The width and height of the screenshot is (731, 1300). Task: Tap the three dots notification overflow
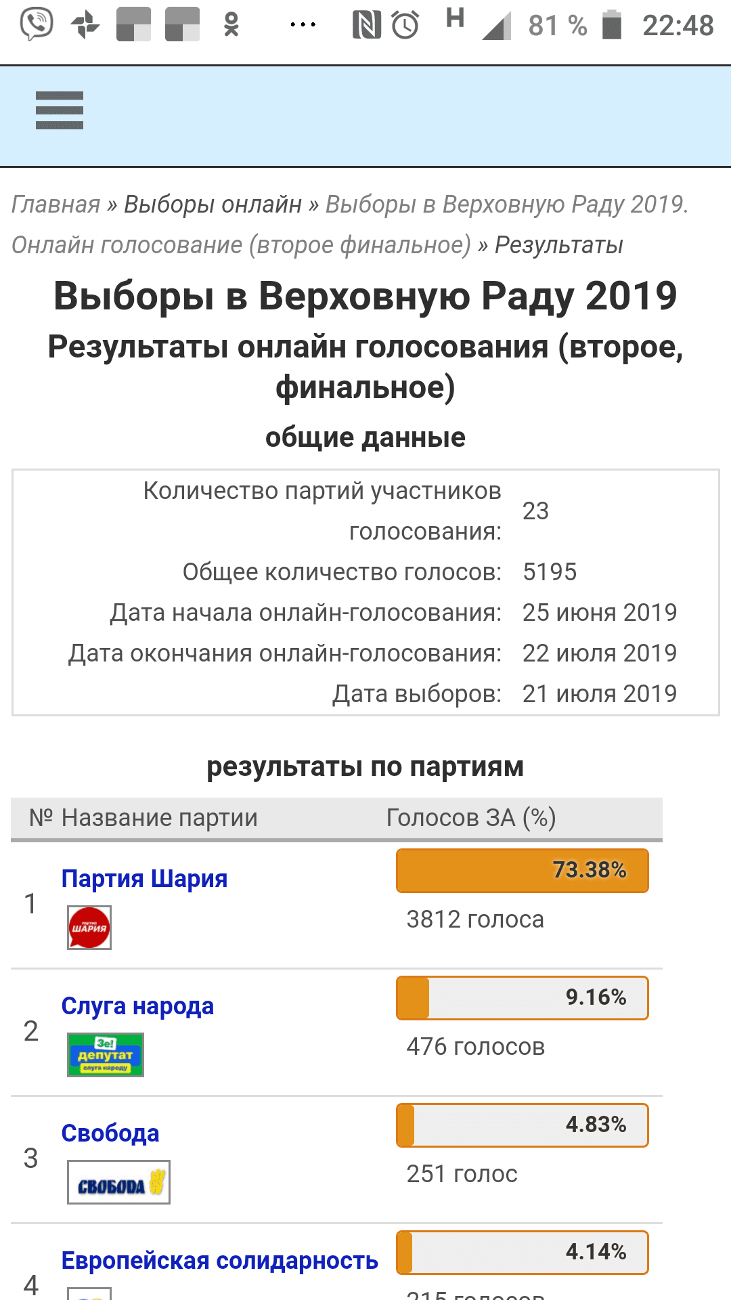[303, 25]
